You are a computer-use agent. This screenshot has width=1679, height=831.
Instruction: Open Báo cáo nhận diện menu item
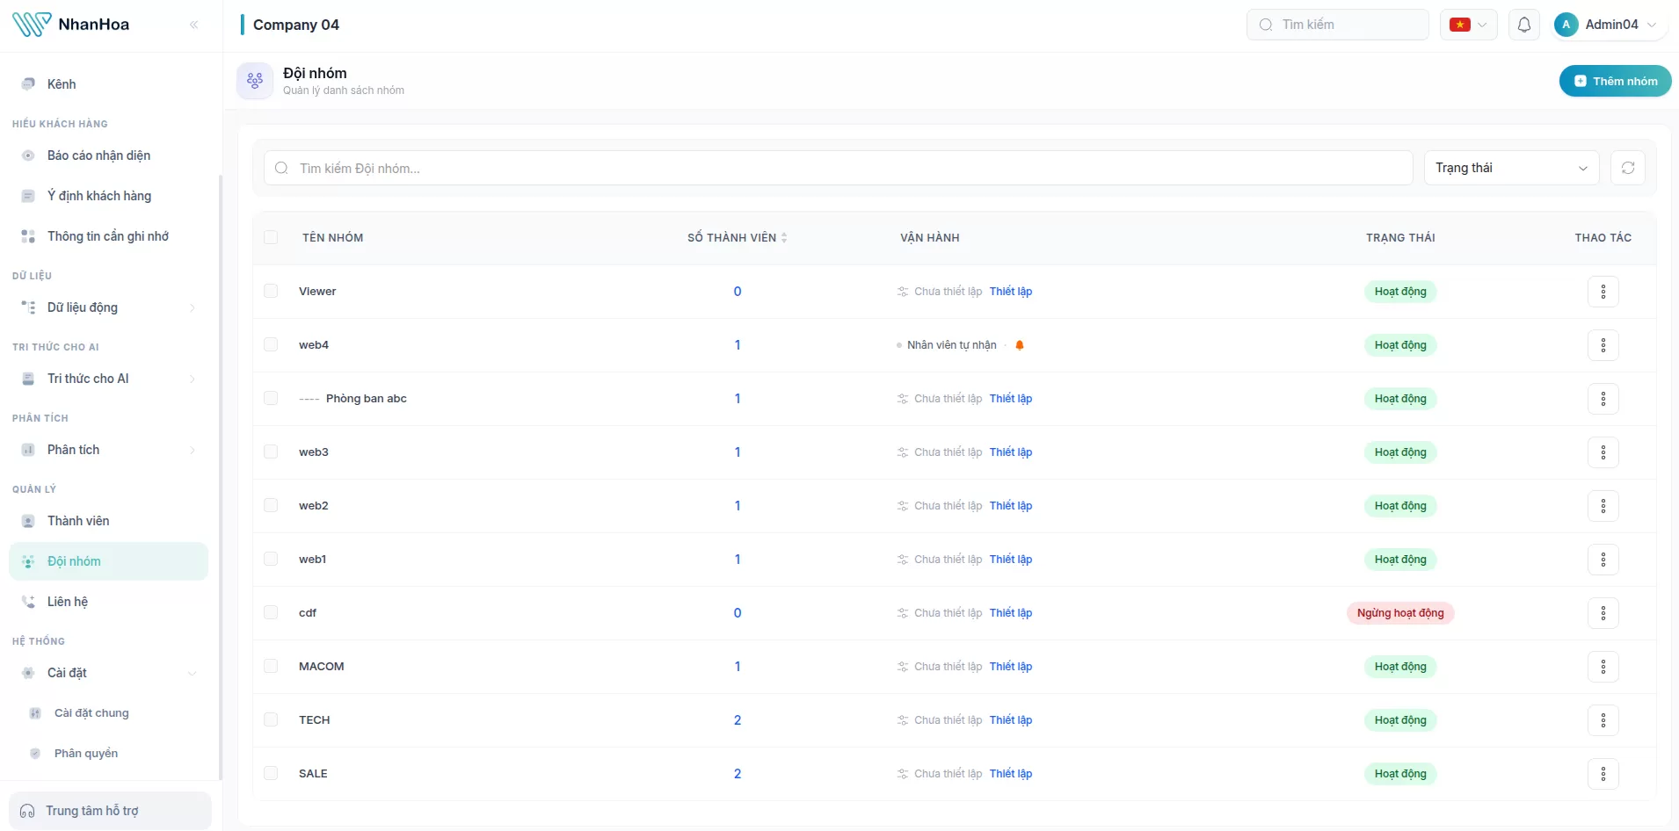click(x=108, y=155)
